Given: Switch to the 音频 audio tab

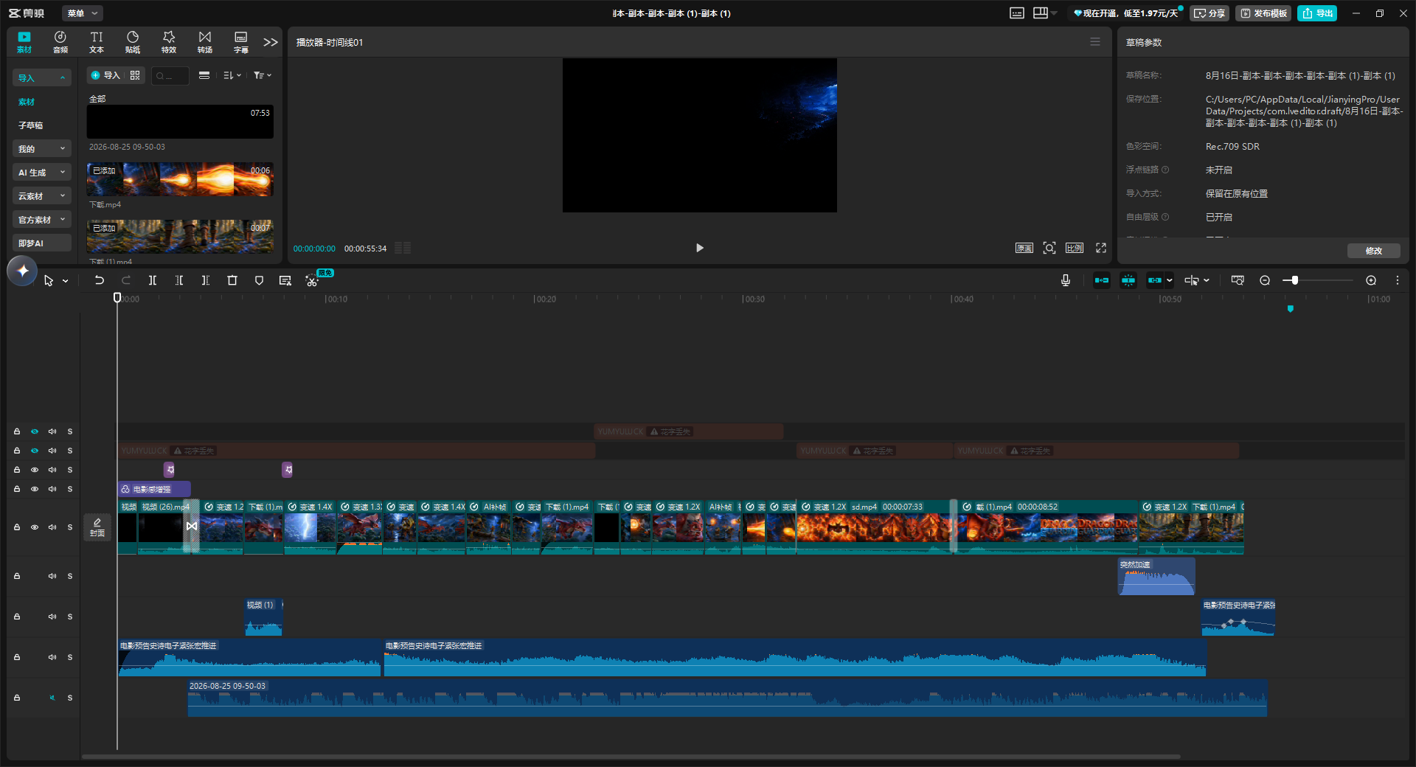Looking at the screenshot, I should [x=60, y=42].
